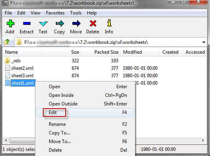Click the Extract toolbar icon
Viewport: 210px width, 156px height.
click(x=27, y=24)
